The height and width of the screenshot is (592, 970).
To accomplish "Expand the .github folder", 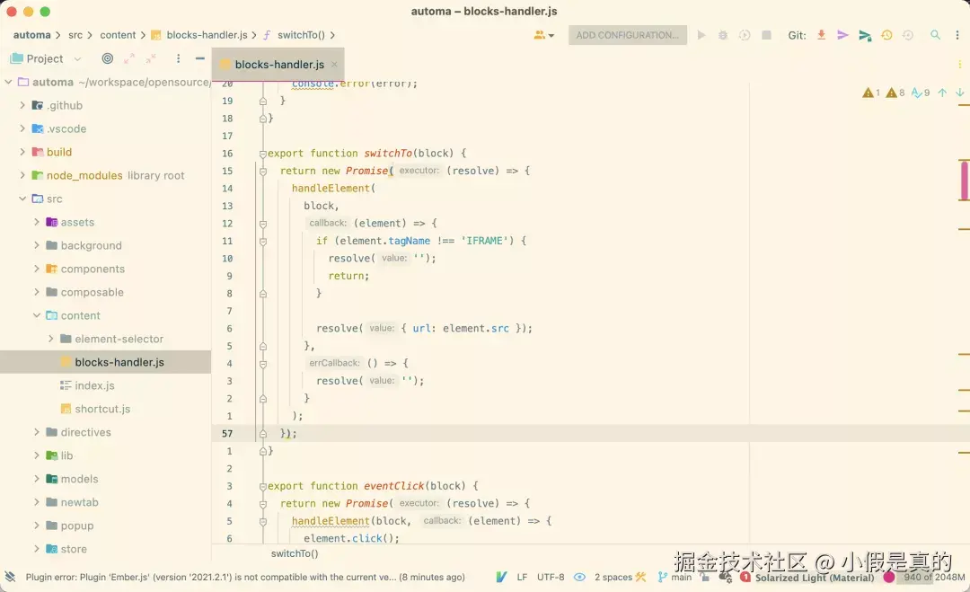I will (22, 105).
